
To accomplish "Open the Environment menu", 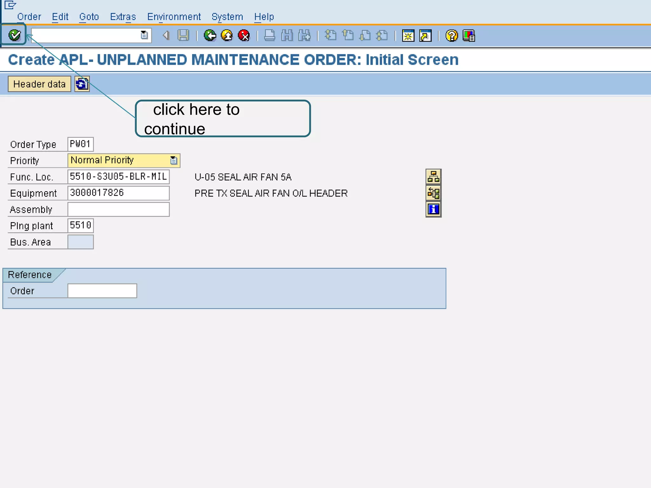I will tap(174, 17).
